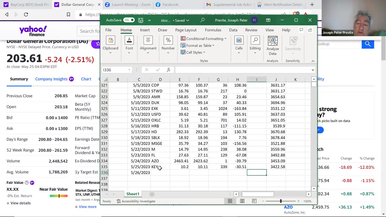Click zoom in plus in status bar

click(x=298, y=201)
